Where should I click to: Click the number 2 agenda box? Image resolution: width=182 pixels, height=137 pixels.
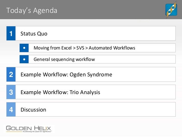[x=11, y=74]
